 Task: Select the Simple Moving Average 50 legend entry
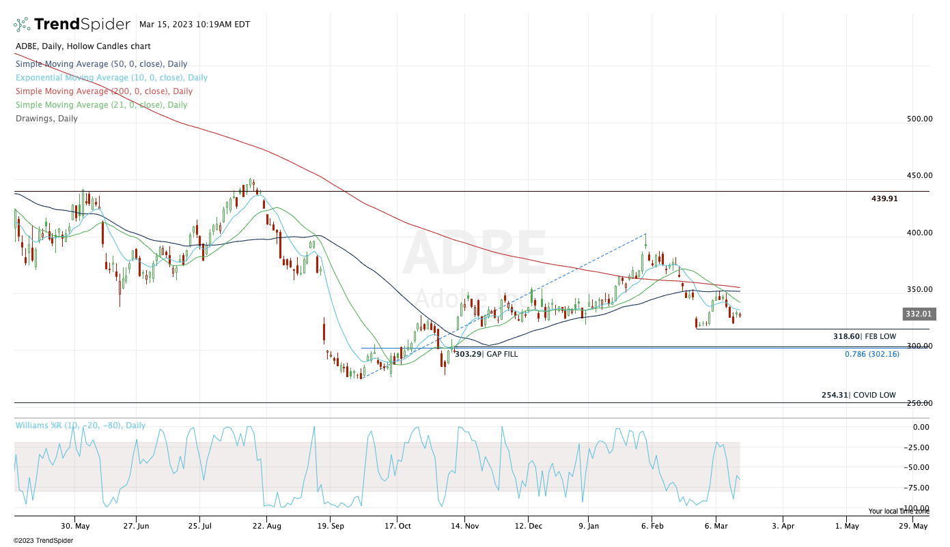pos(101,64)
